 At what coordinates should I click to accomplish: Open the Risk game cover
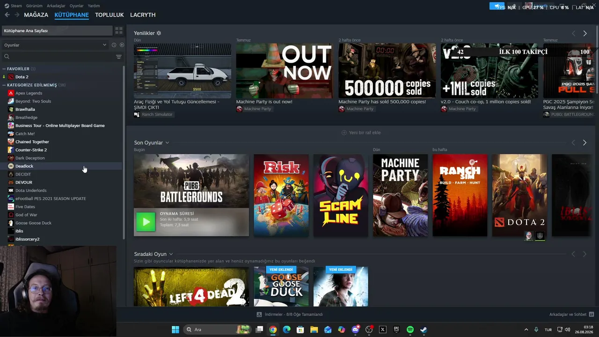pyautogui.click(x=281, y=195)
